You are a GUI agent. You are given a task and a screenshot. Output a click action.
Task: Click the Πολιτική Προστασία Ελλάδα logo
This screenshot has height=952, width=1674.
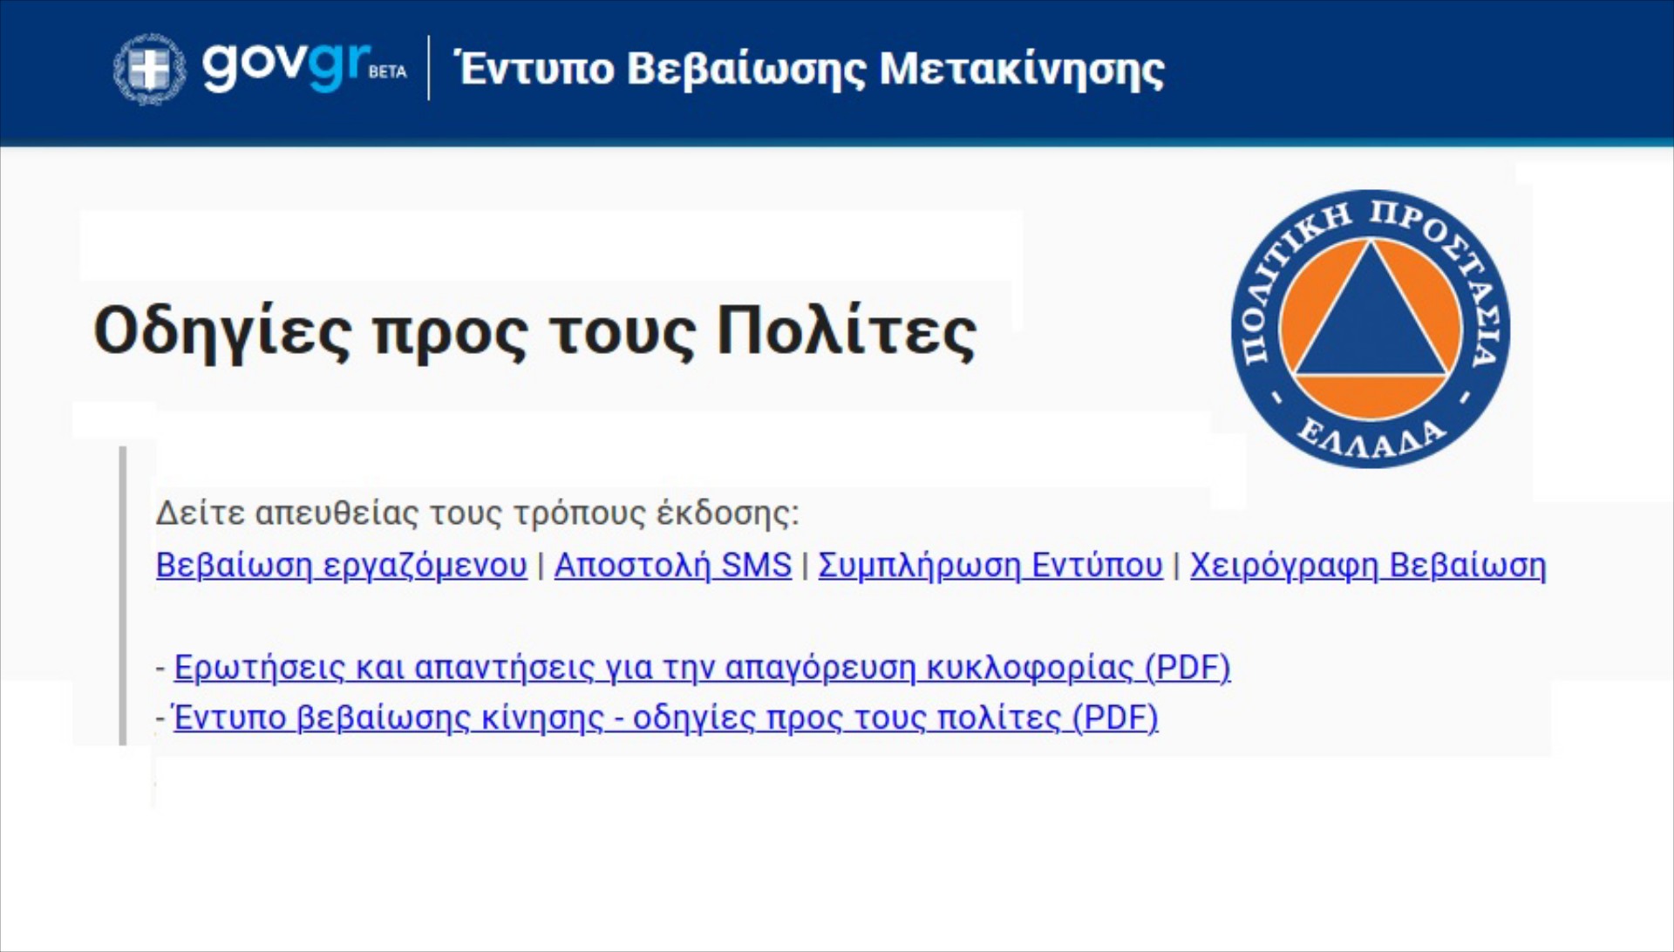coord(1370,329)
